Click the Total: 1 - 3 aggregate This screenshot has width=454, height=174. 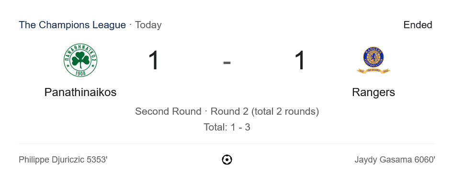point(227,127)
